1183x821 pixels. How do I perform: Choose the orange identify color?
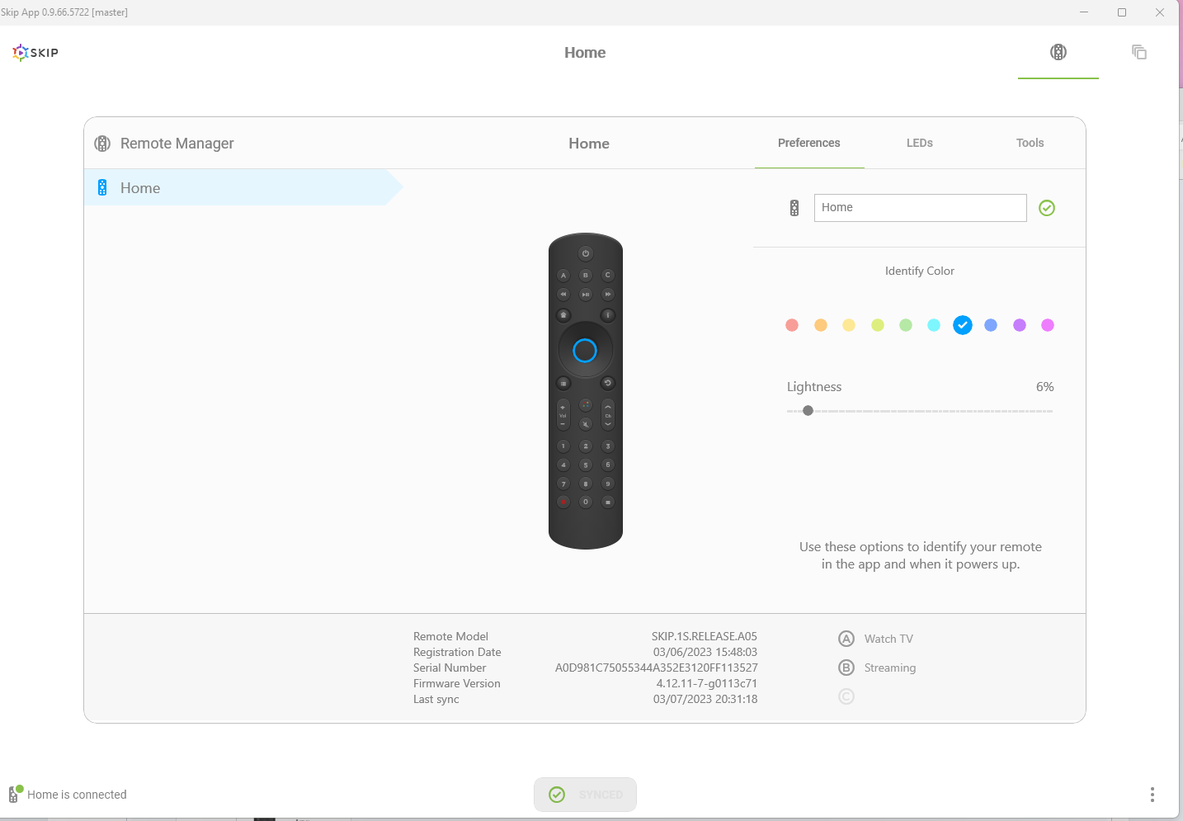tap(821, 325)
